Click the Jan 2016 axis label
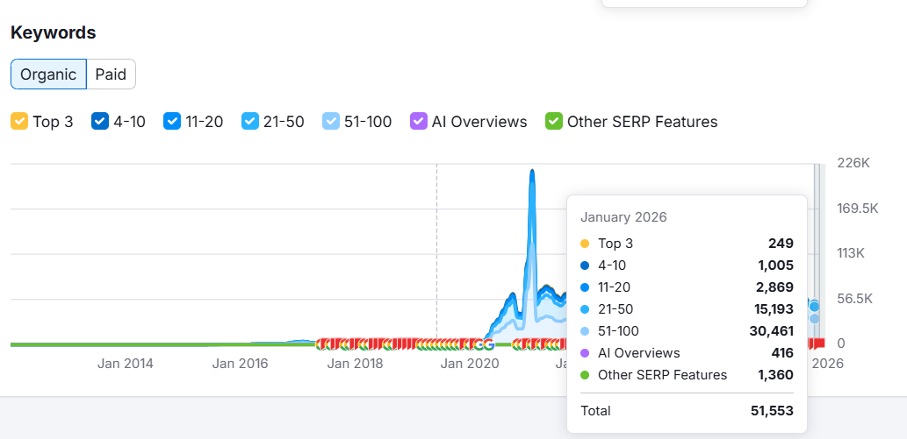This screenshot has height=439, width=907. pos(240,364)
